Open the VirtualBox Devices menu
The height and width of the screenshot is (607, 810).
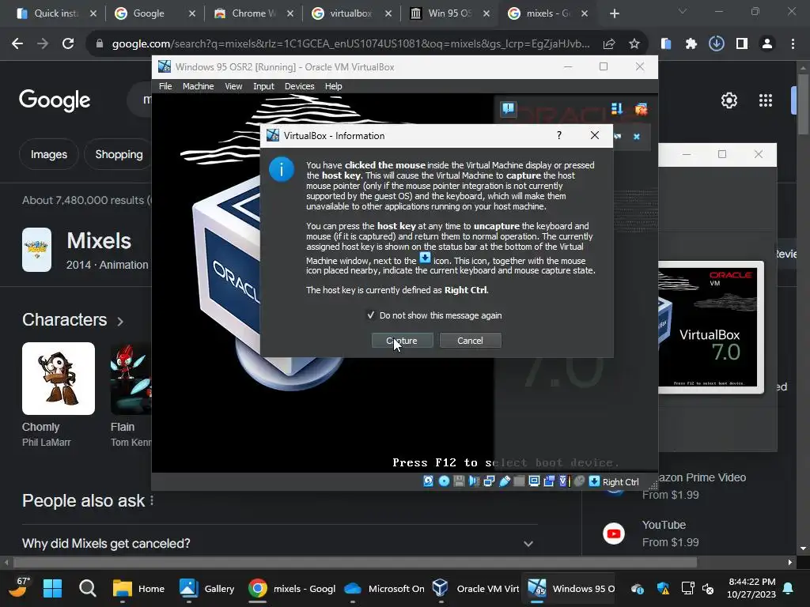[x=299, y=86]
